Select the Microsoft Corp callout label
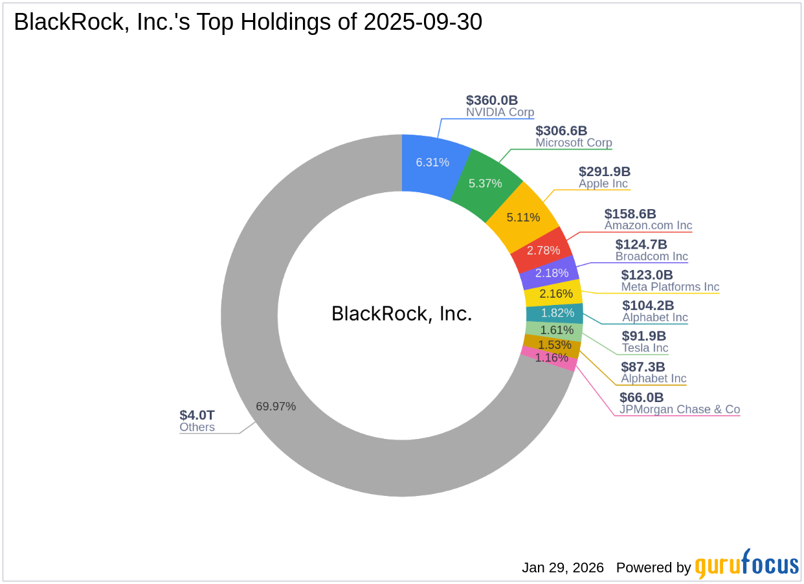The width and height of the screenshot is (804, 584). coord(572,142)
